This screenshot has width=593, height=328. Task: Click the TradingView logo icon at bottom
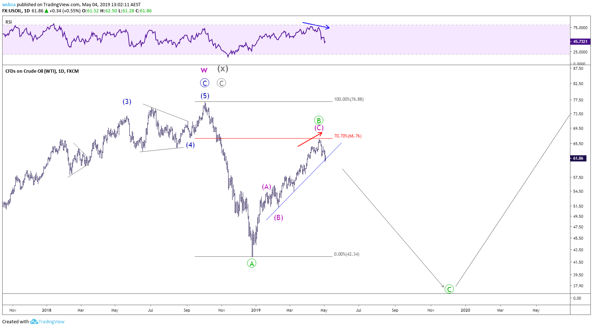pos(34,321)
